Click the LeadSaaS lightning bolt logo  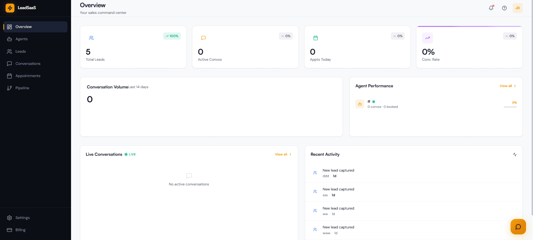(10, 8)
